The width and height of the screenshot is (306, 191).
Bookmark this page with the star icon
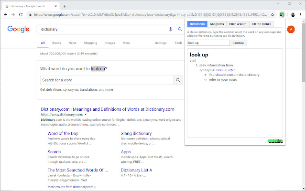(x=273, y=15)
